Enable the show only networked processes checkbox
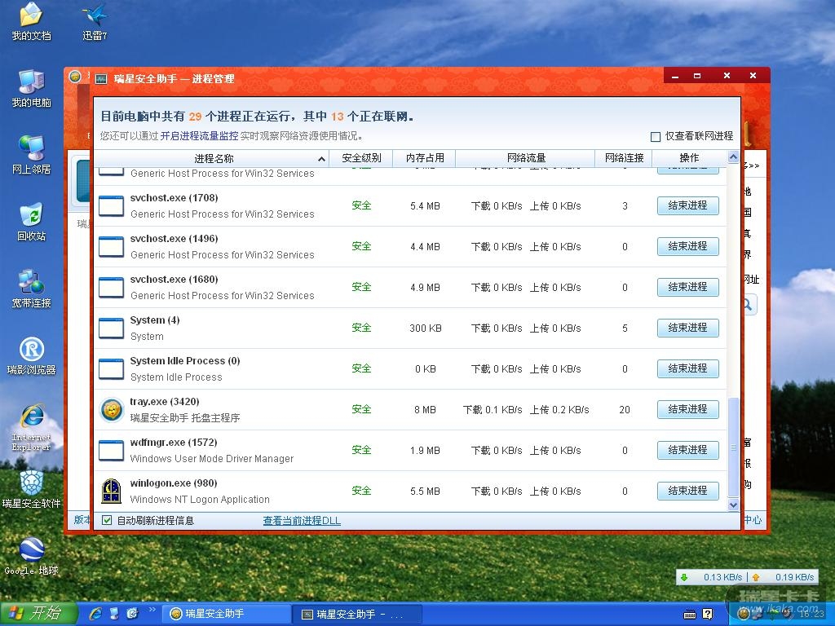Screen dimensions: 835x626 click(656, 137)
